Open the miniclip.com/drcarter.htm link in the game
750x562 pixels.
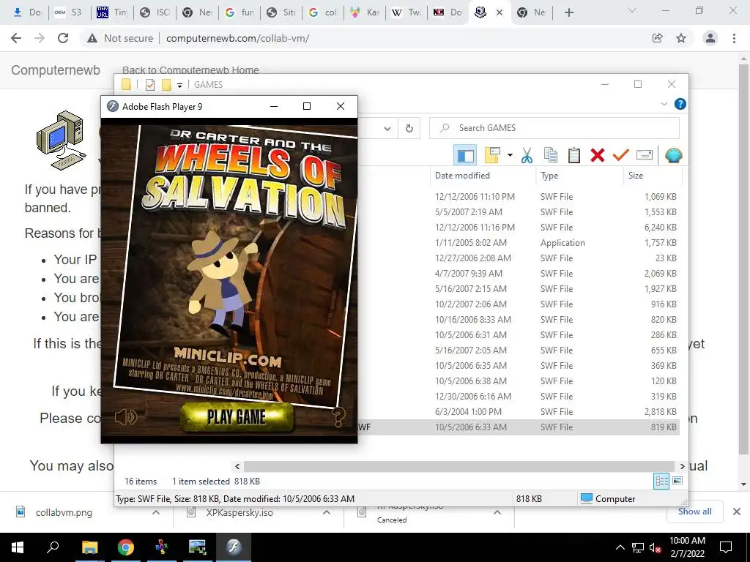click(x=225, y=391)
